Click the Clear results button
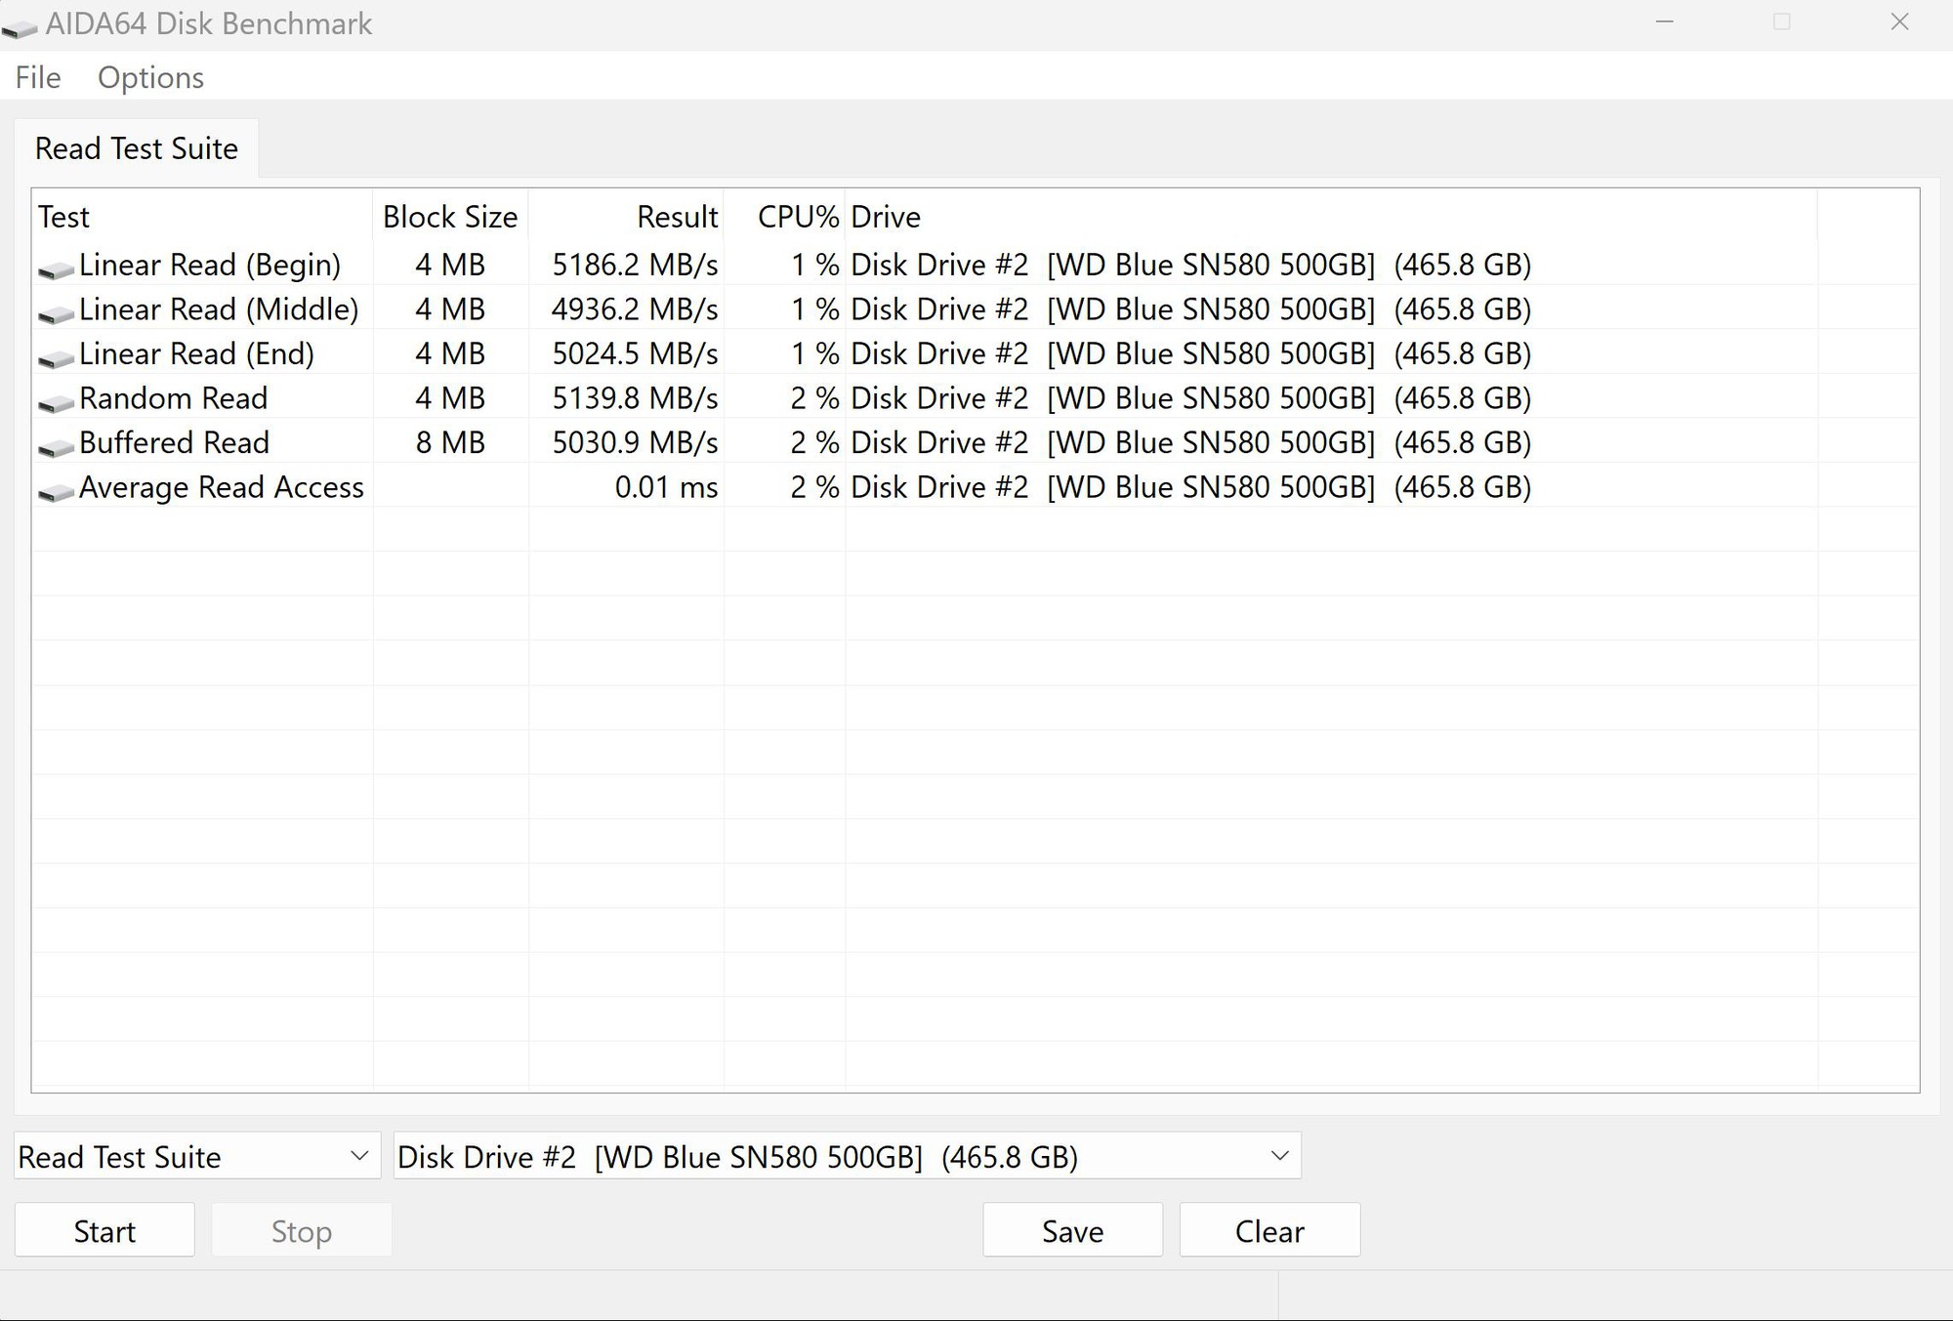1953x1321 pixels. (1268, 1230)
